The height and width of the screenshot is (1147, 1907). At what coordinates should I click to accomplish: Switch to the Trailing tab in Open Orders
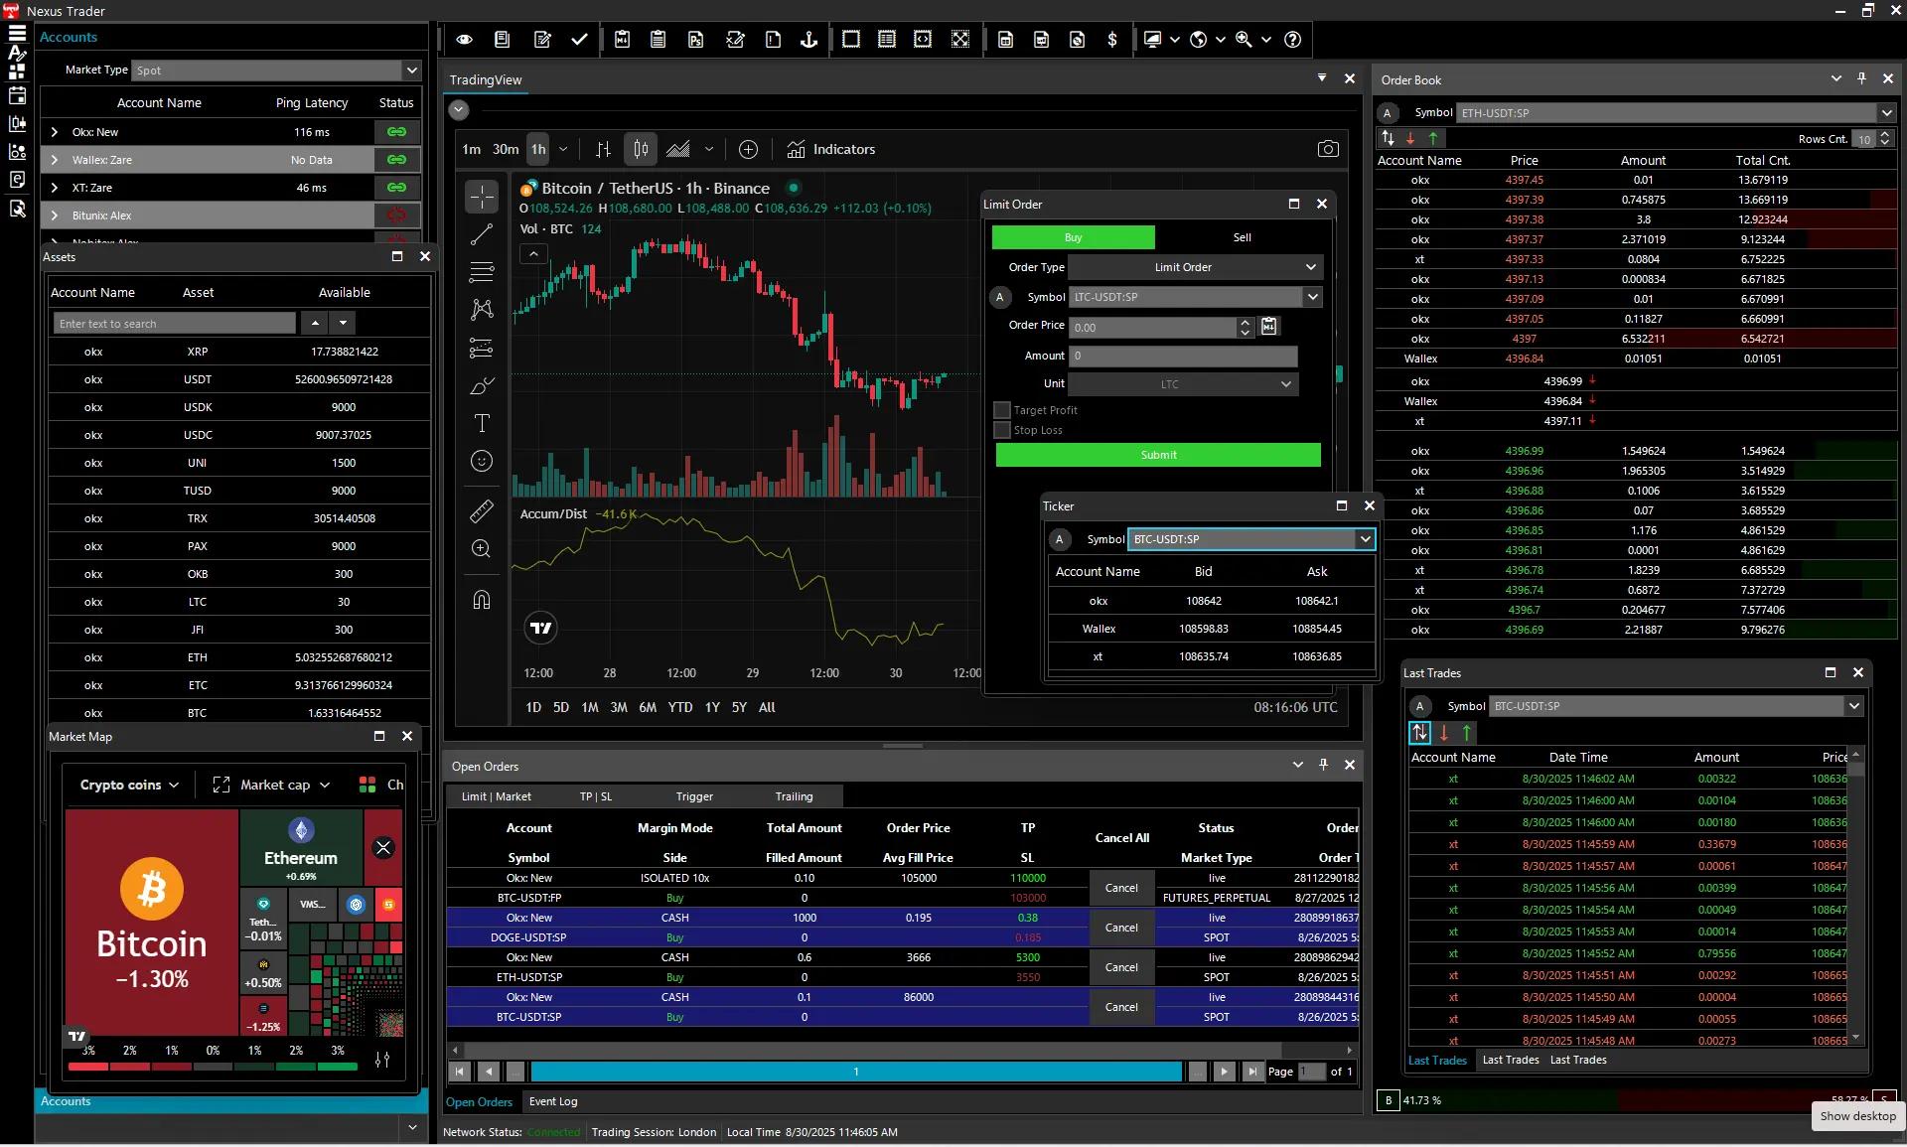coord(794,795)
